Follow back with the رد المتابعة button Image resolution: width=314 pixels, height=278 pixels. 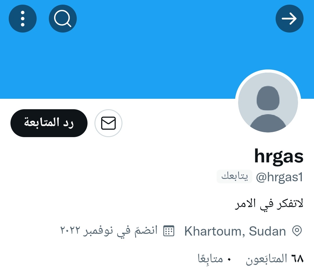click(x=49, y=123)
